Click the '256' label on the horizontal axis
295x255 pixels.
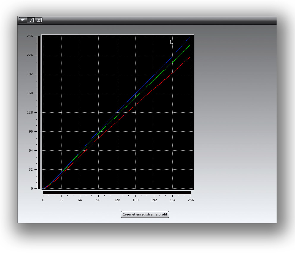tap(191, 200)
